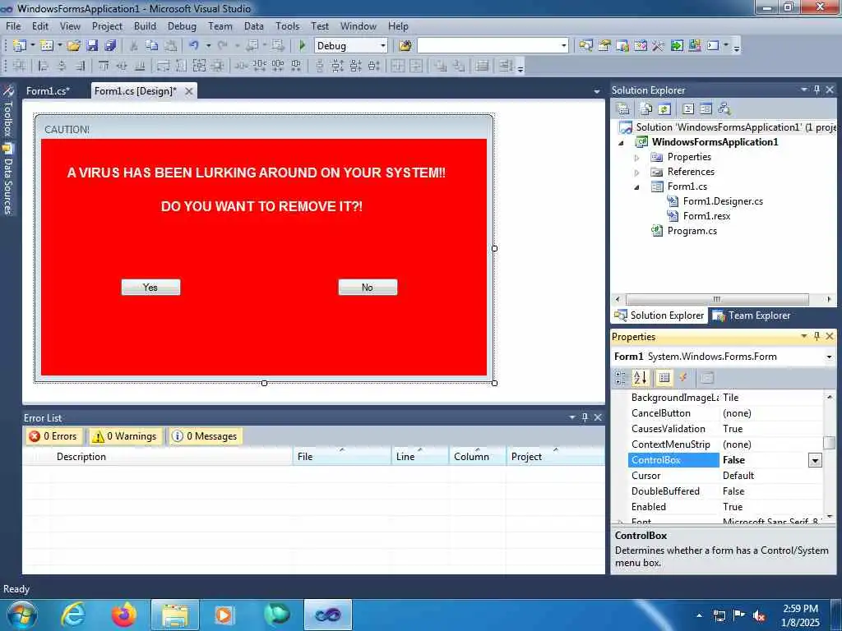
Task: Click Align Tops icon in layout toolbar
Action: point(104,66)
